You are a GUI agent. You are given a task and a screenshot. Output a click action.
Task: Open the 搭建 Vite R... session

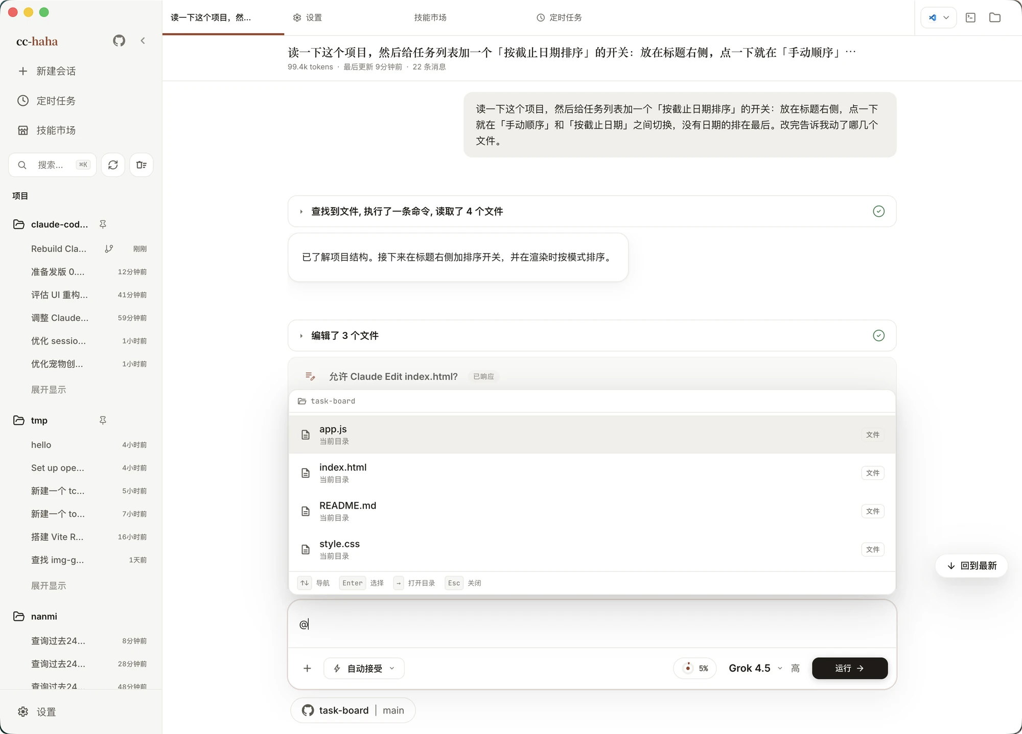click(x=81, y=537)
